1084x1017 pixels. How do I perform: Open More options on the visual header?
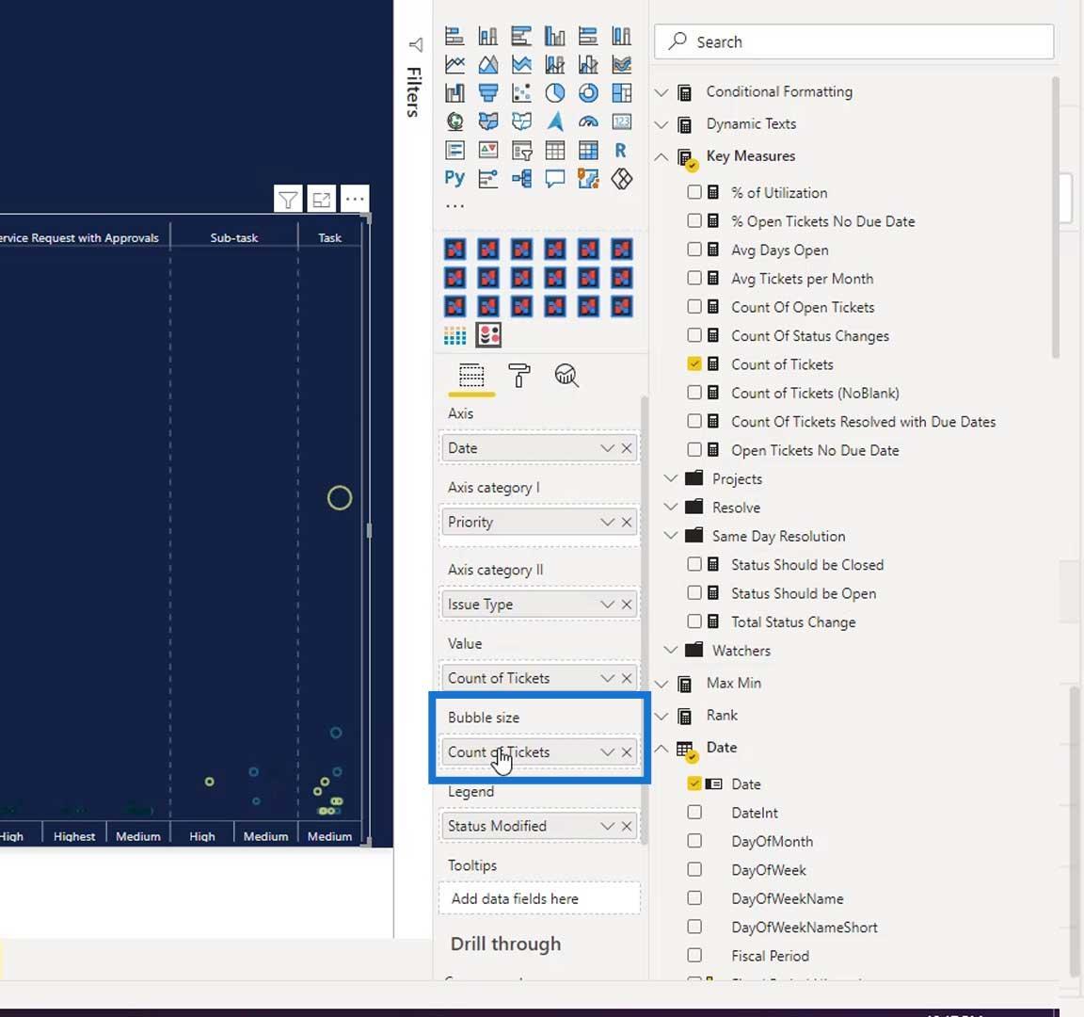[355, 200]
